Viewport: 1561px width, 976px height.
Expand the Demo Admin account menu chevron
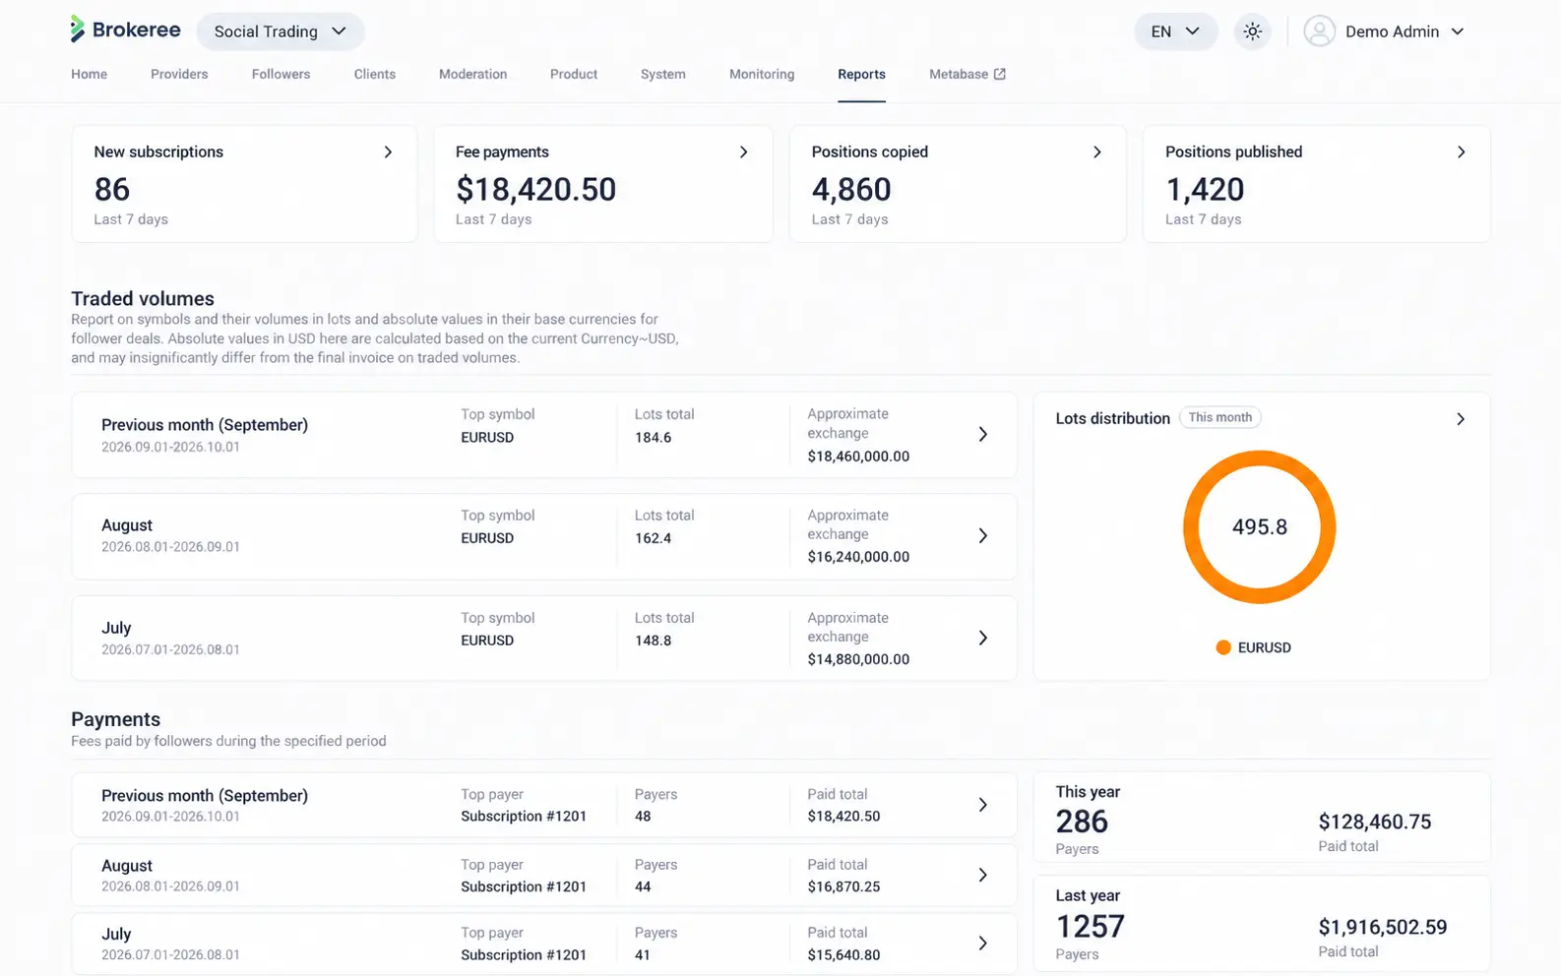pos(1458,31)
